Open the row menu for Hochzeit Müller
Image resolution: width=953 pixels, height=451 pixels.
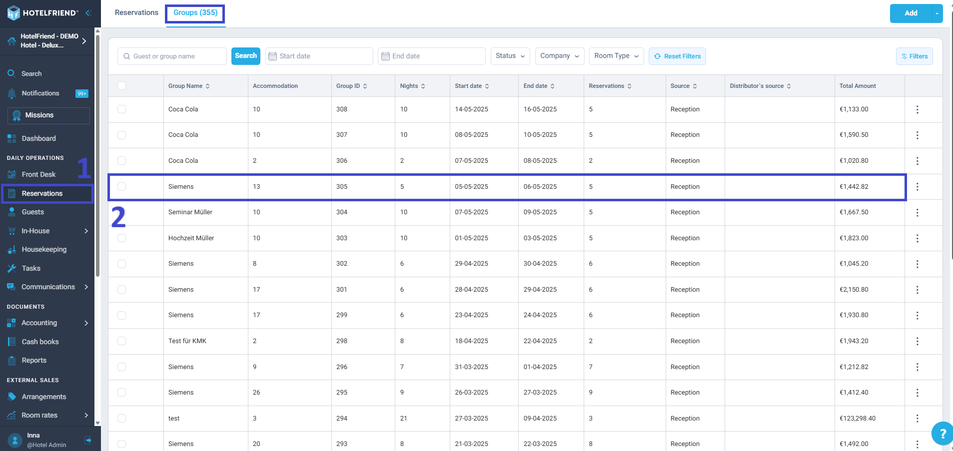917,238
